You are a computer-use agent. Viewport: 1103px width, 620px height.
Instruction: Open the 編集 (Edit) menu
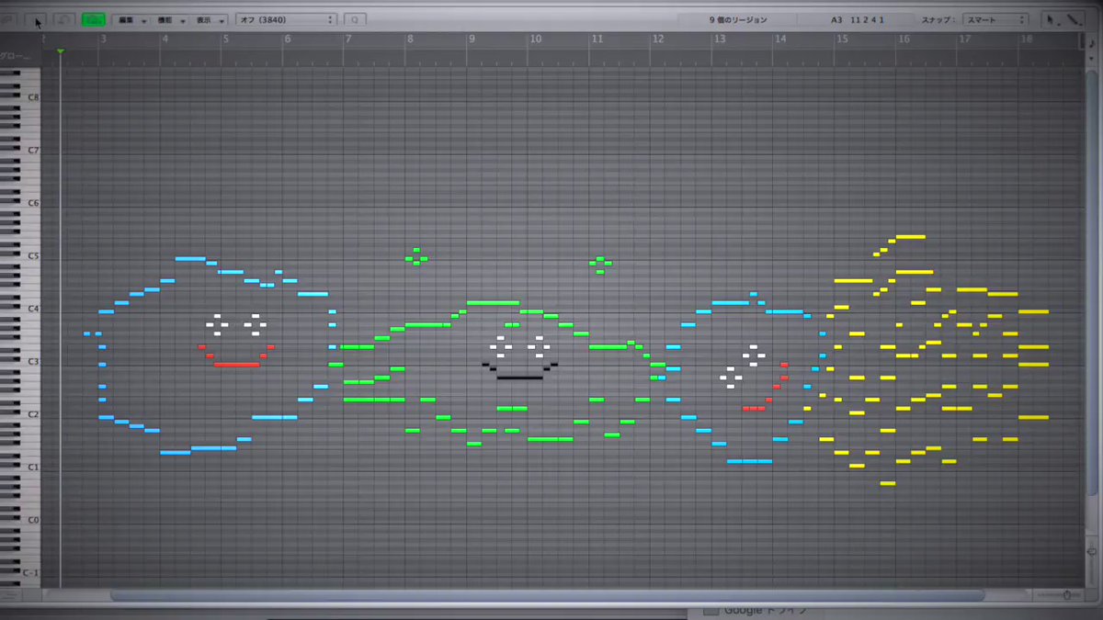tap(130, 19)
